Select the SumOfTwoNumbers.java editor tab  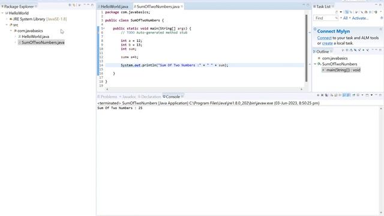click(x=158, y=7)
